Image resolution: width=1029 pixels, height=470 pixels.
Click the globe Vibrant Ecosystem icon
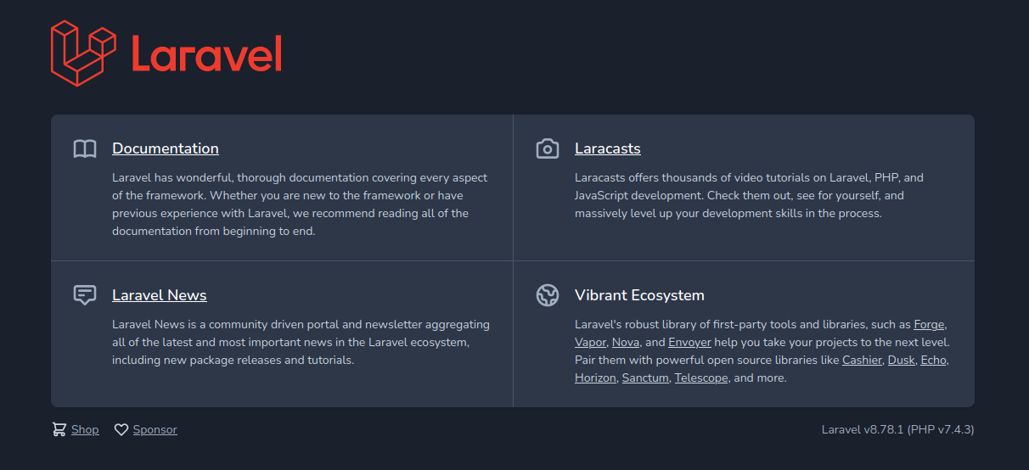click(x=548, y=295)
